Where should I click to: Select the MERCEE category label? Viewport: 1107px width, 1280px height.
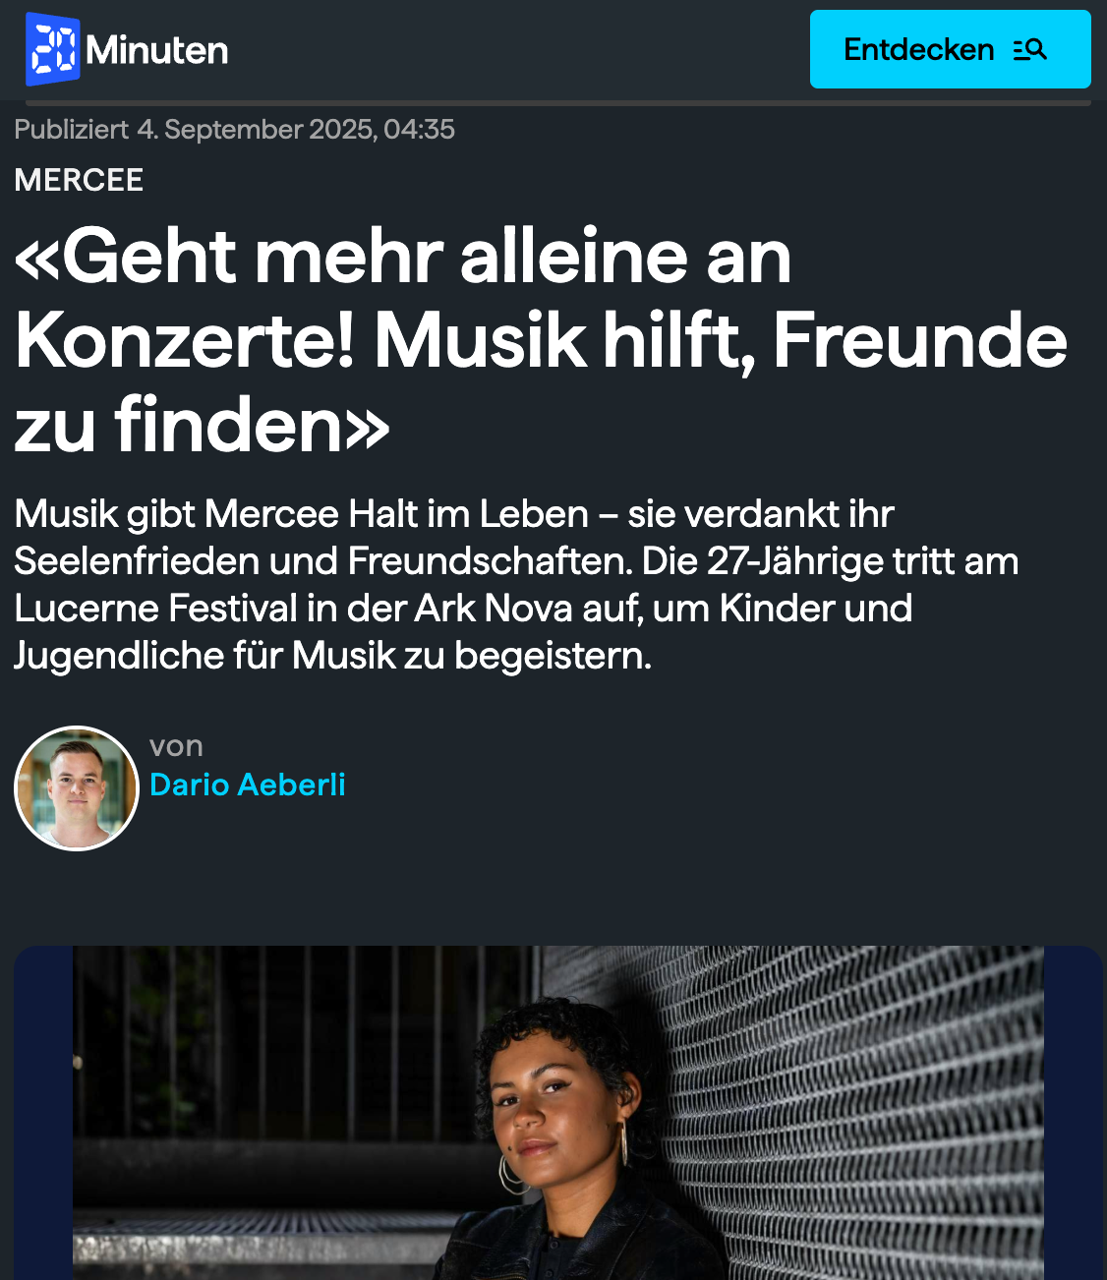click(x=79, y=180)
